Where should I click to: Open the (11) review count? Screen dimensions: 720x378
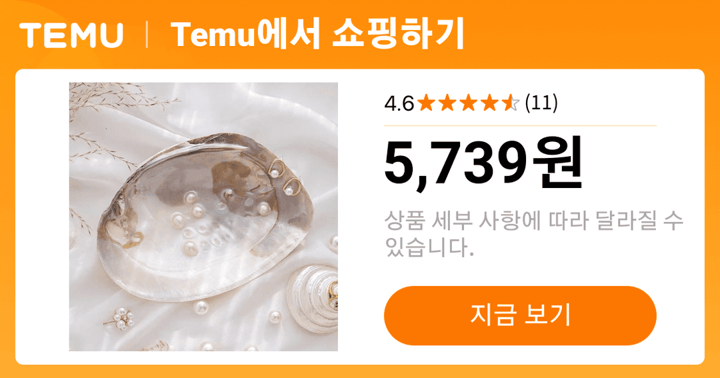(x=541, y=103)
